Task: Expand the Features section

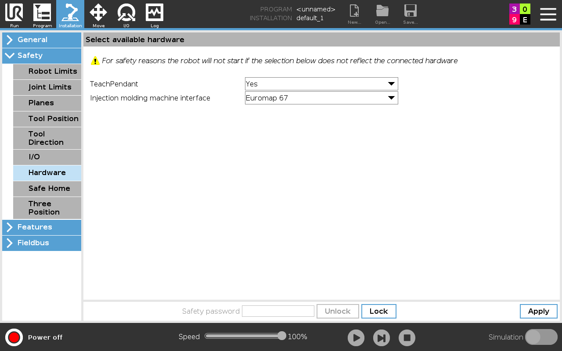Action: (42, 227)
